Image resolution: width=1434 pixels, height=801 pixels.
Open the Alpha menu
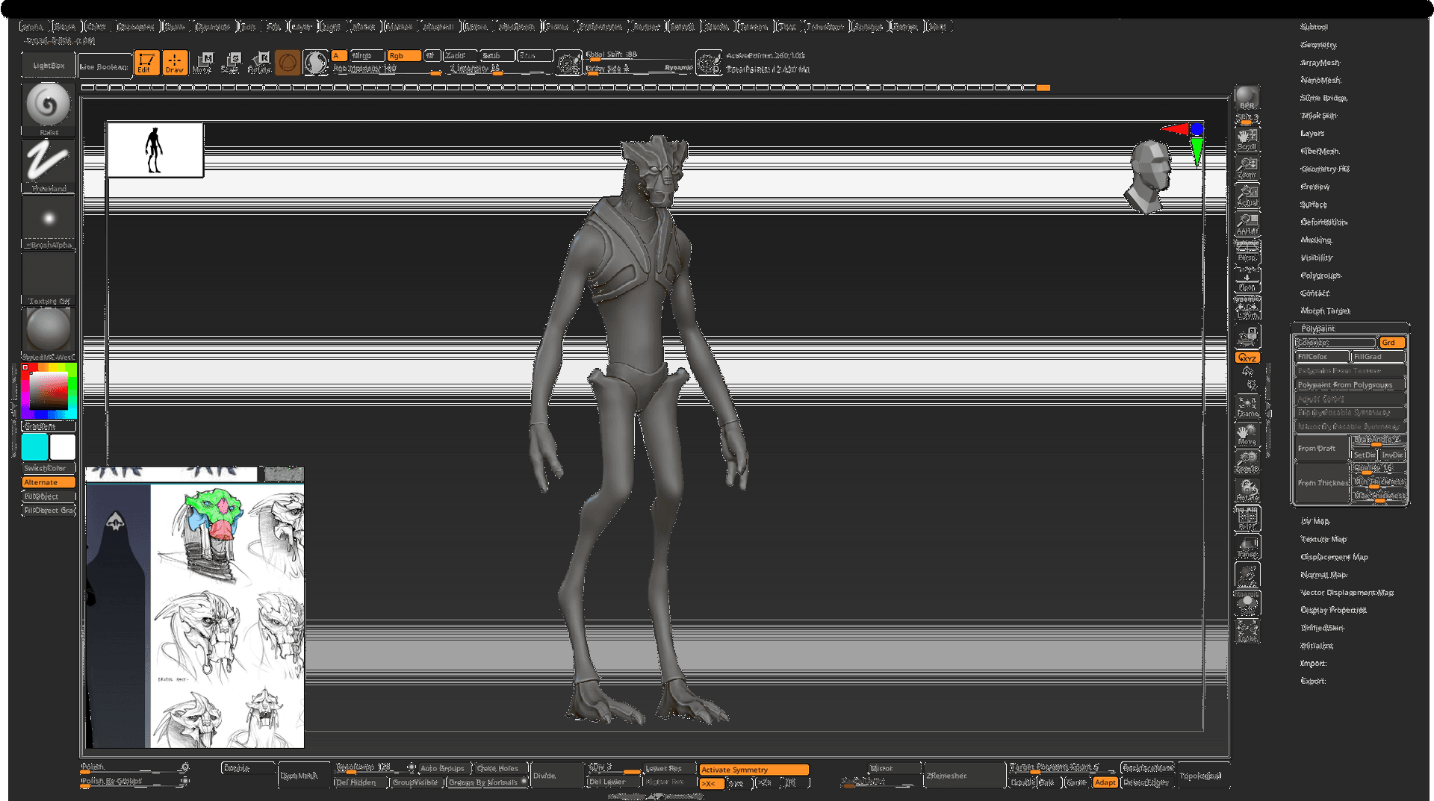pyautogui.click(x=33, y=27)
